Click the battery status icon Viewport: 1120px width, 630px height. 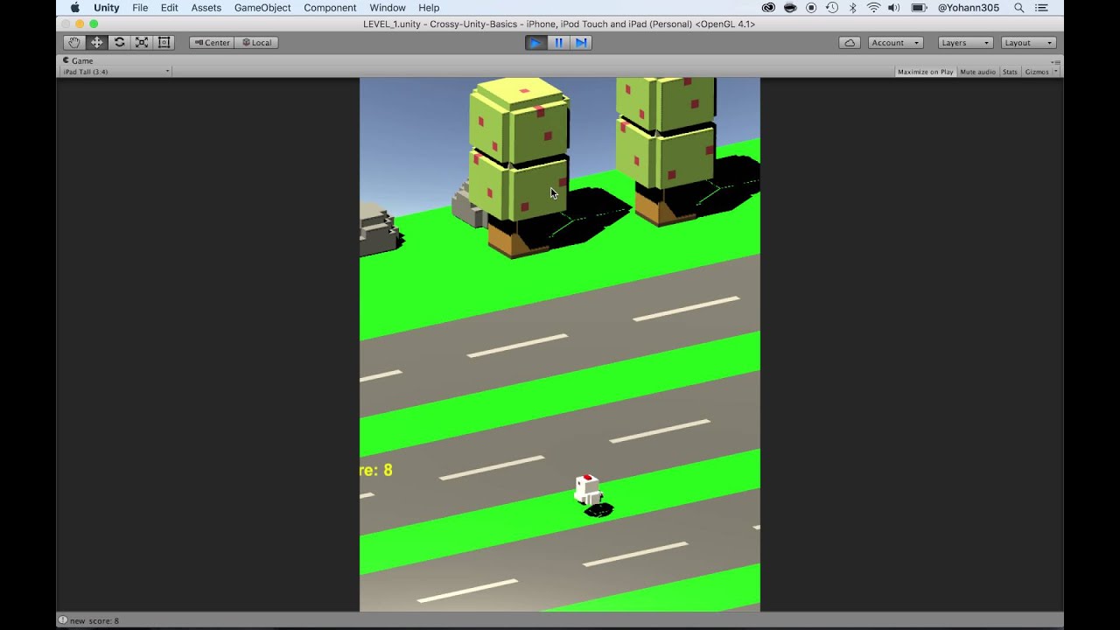coord(919,8)
